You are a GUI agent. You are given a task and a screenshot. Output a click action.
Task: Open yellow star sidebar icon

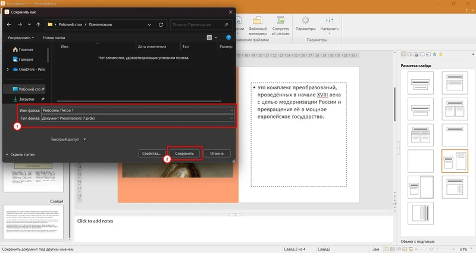coord(441,54)
